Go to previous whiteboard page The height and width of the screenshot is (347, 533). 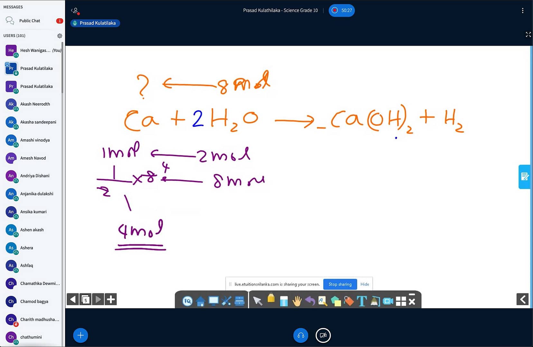tap(73, 299)
